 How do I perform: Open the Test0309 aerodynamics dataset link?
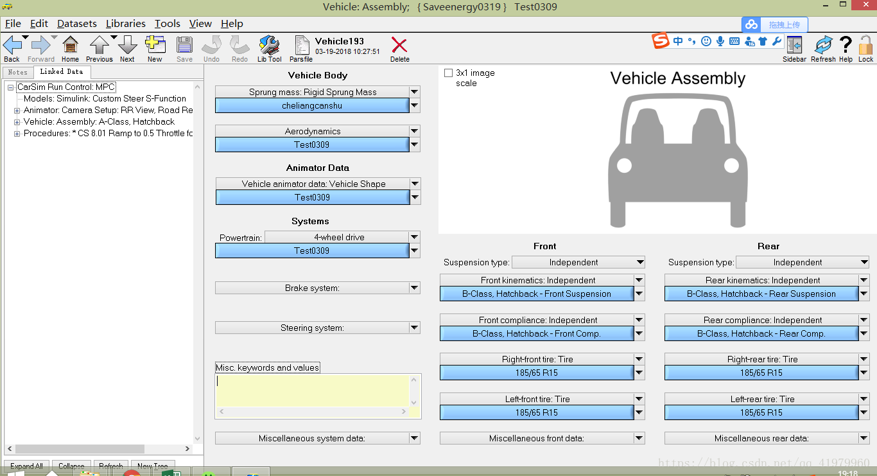coord(312,145)
